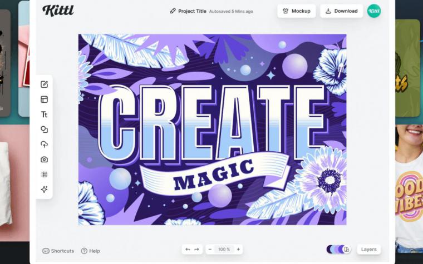Image resolution: width=423 pixels, height=264 pixels.
Task: Open the dotted grid textures tool
Action: click(44, 175)
